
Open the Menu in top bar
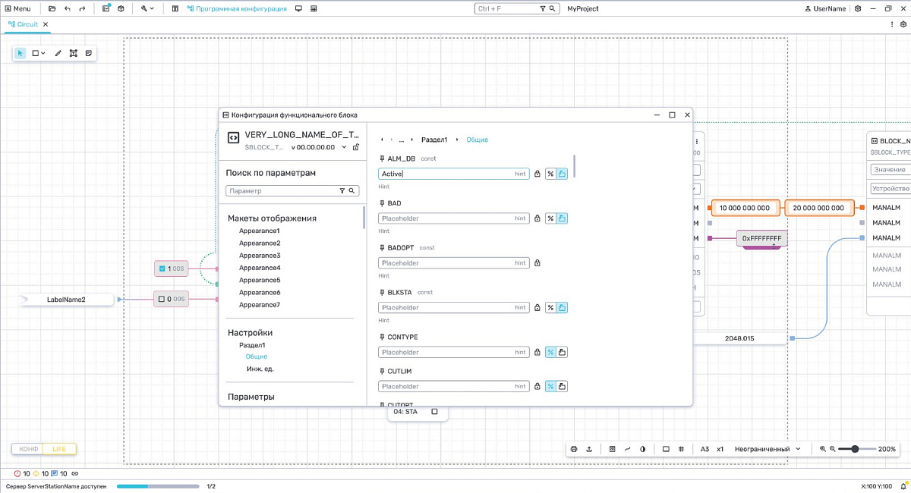(17, 8)
